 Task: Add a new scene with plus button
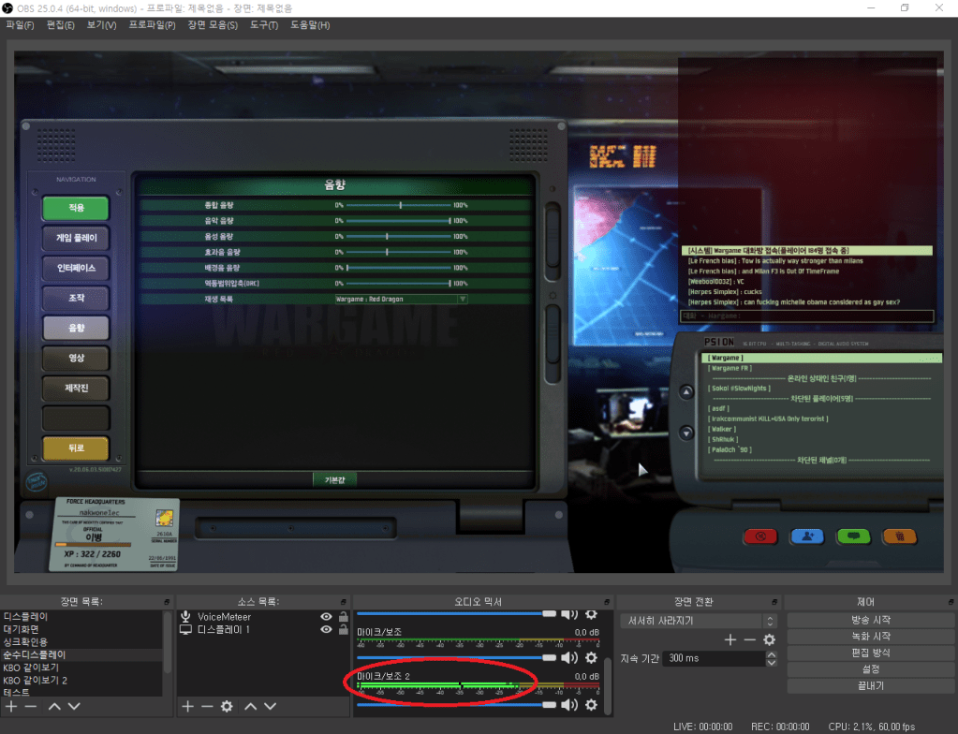(11, 706)
